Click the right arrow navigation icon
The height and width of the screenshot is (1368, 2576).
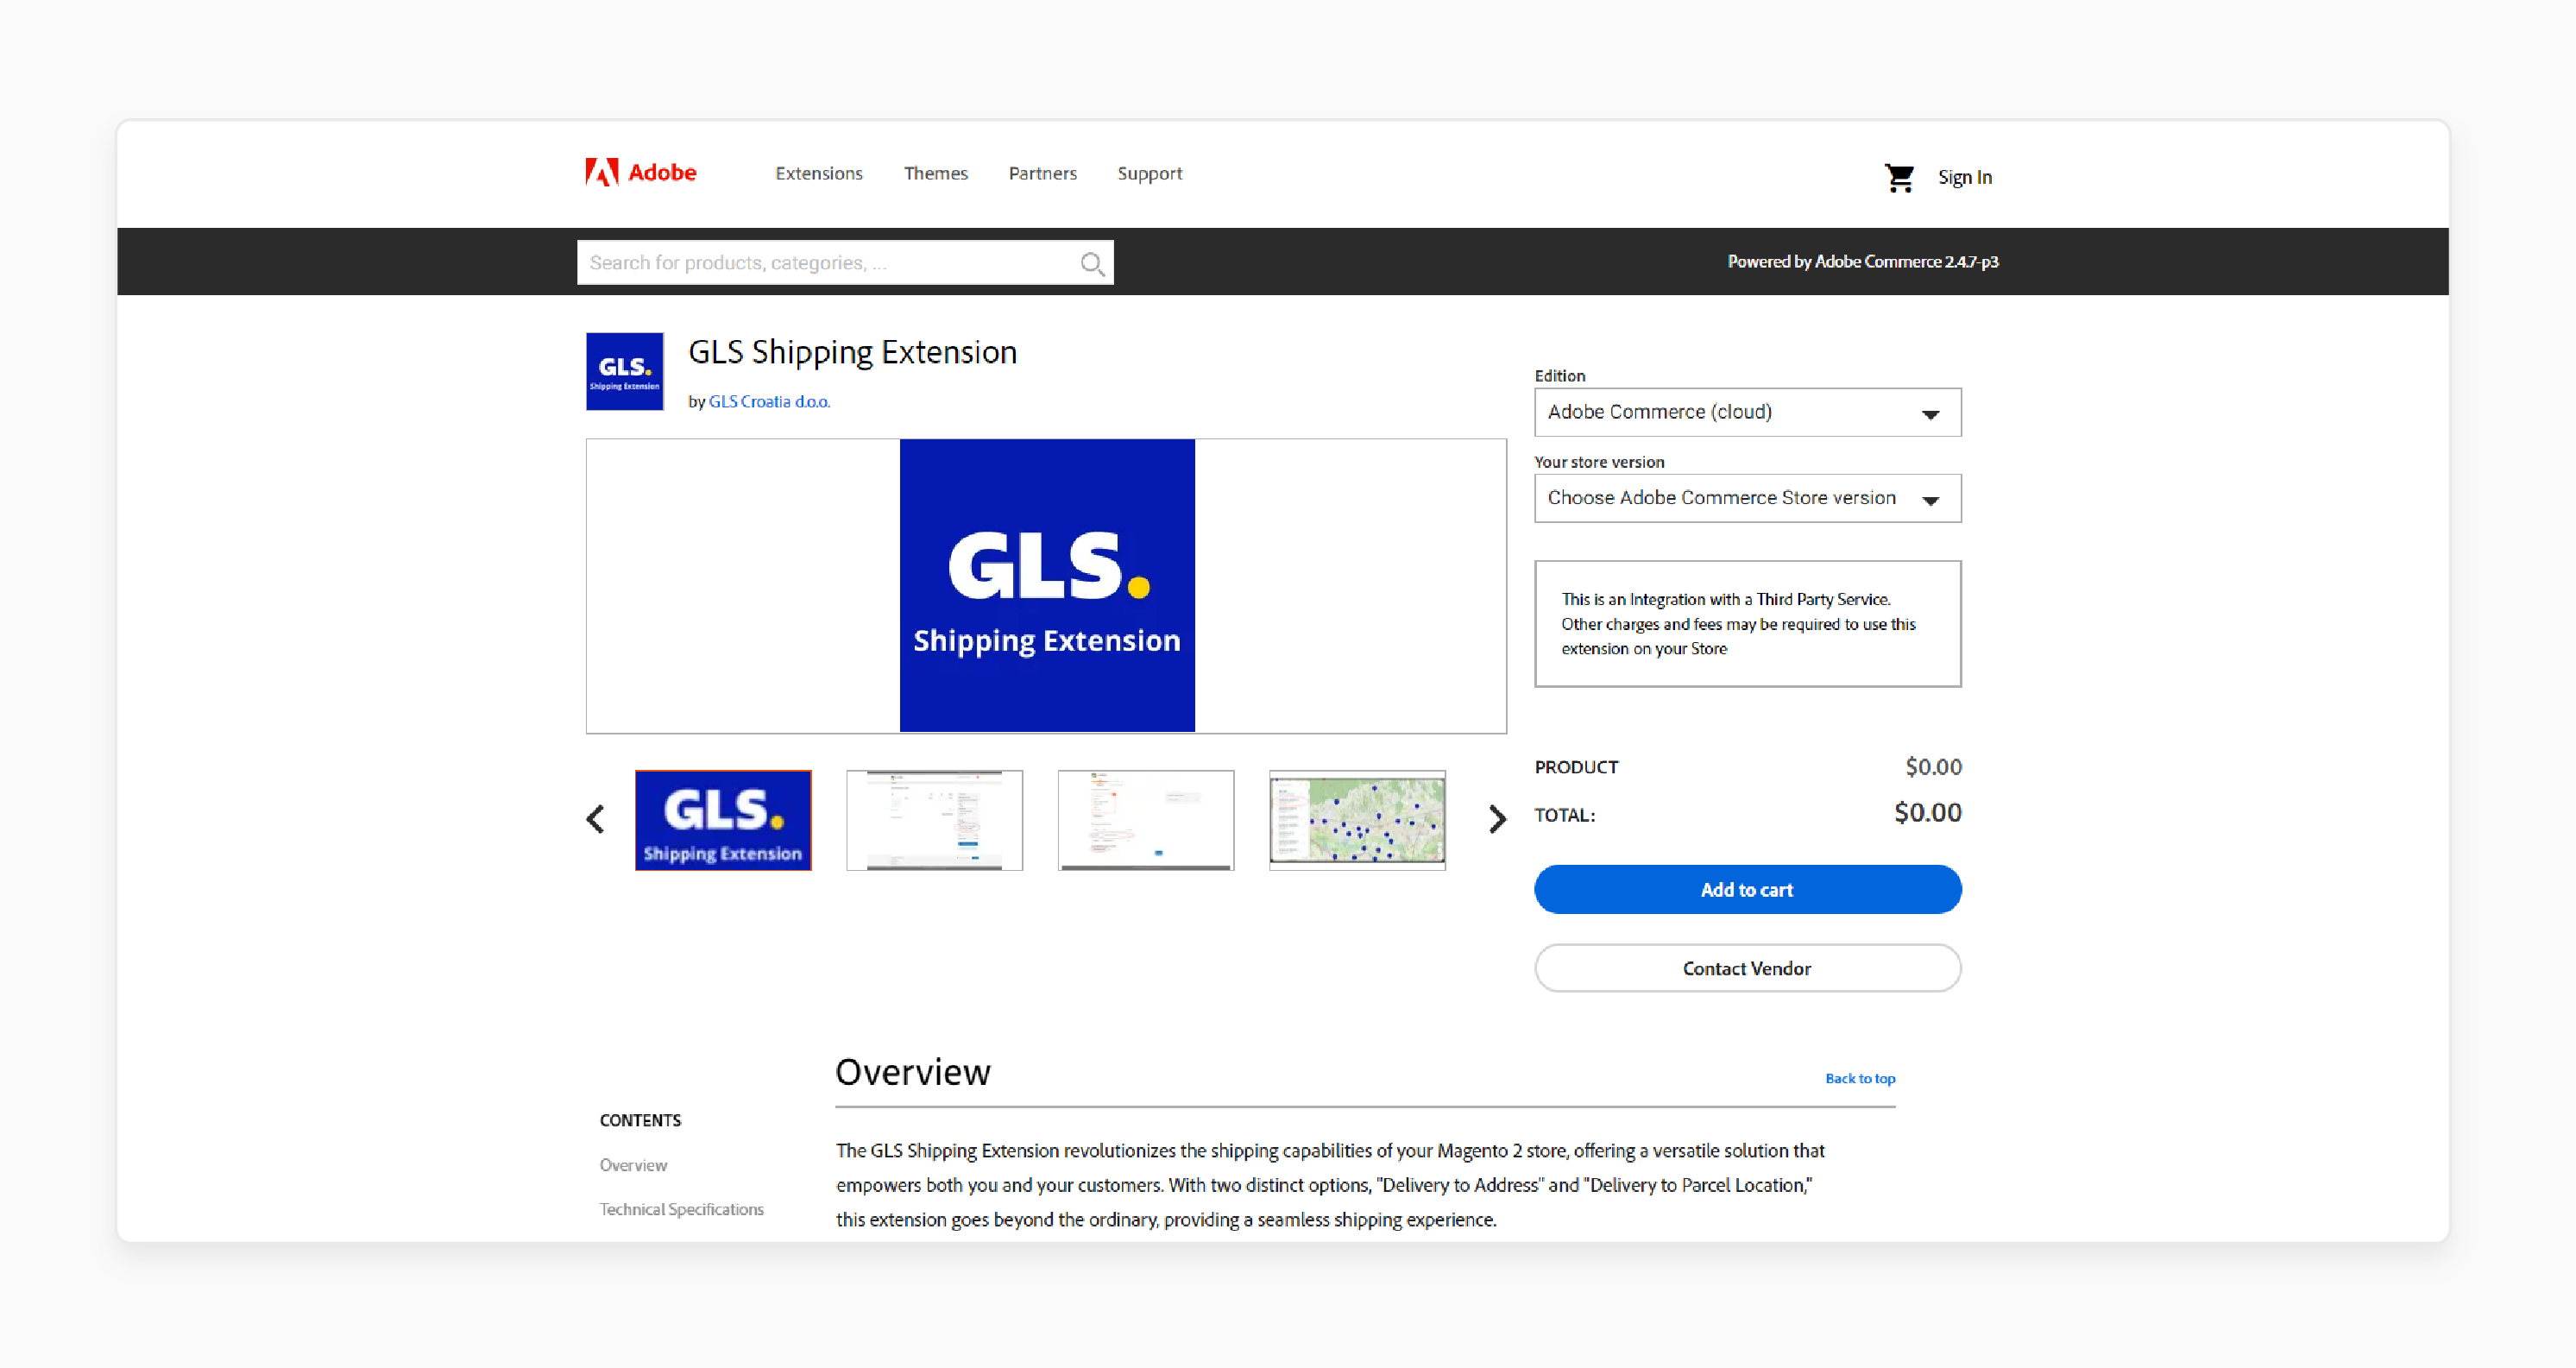pyautogui.click(x=1496, y=819)
